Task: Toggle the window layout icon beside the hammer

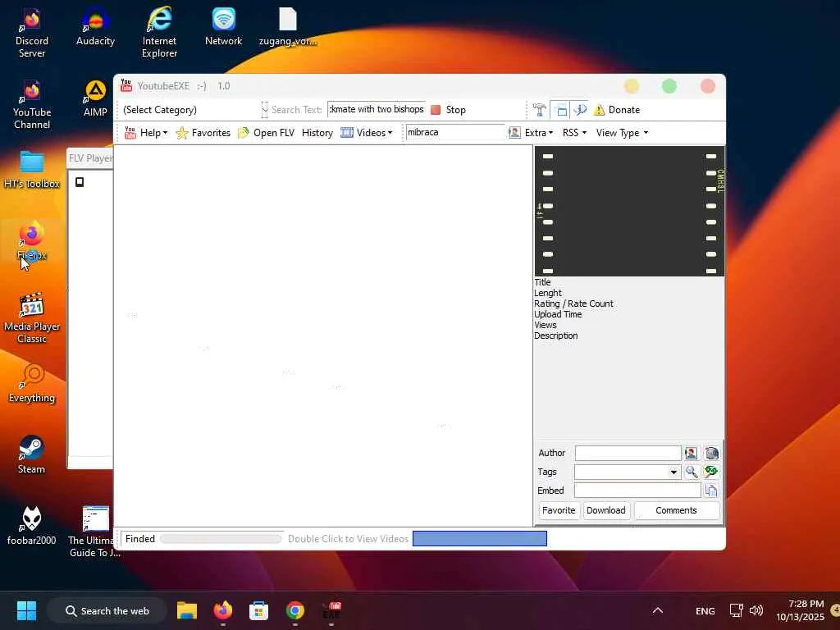Action: point(561,110)
